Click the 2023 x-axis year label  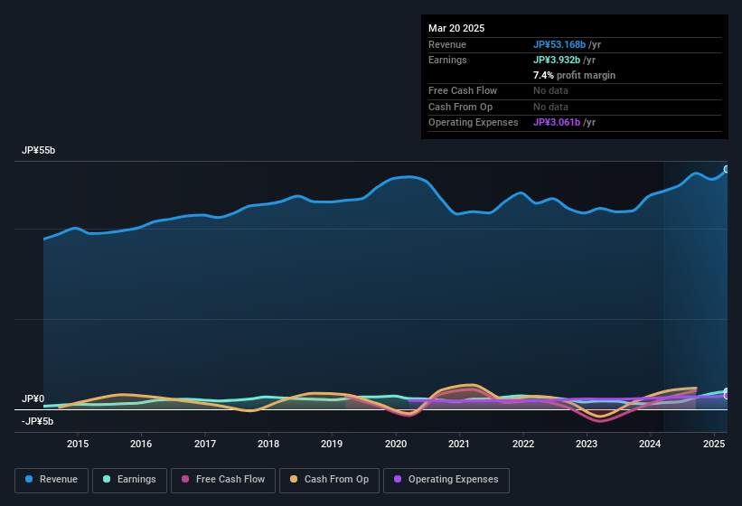tap(587, 444)
